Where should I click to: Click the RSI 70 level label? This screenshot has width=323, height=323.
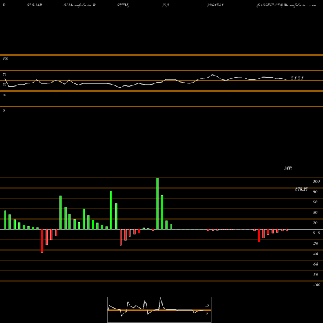point(5,74)
